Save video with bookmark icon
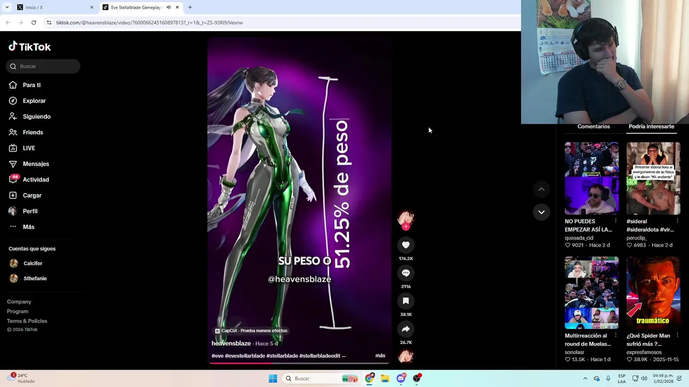 [406, 301]
